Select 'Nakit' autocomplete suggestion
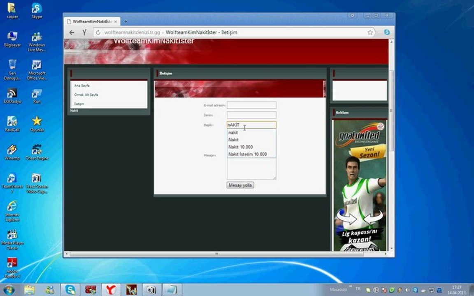 pos(251,140)
